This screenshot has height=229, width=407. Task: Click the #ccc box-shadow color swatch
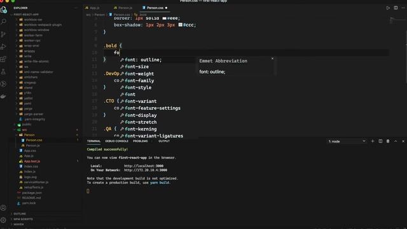pos(181,25)
